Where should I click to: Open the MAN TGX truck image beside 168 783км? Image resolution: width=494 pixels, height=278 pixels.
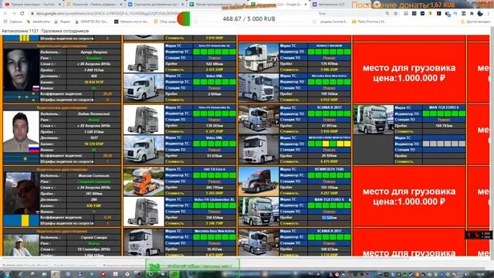[x=374, y=120]
